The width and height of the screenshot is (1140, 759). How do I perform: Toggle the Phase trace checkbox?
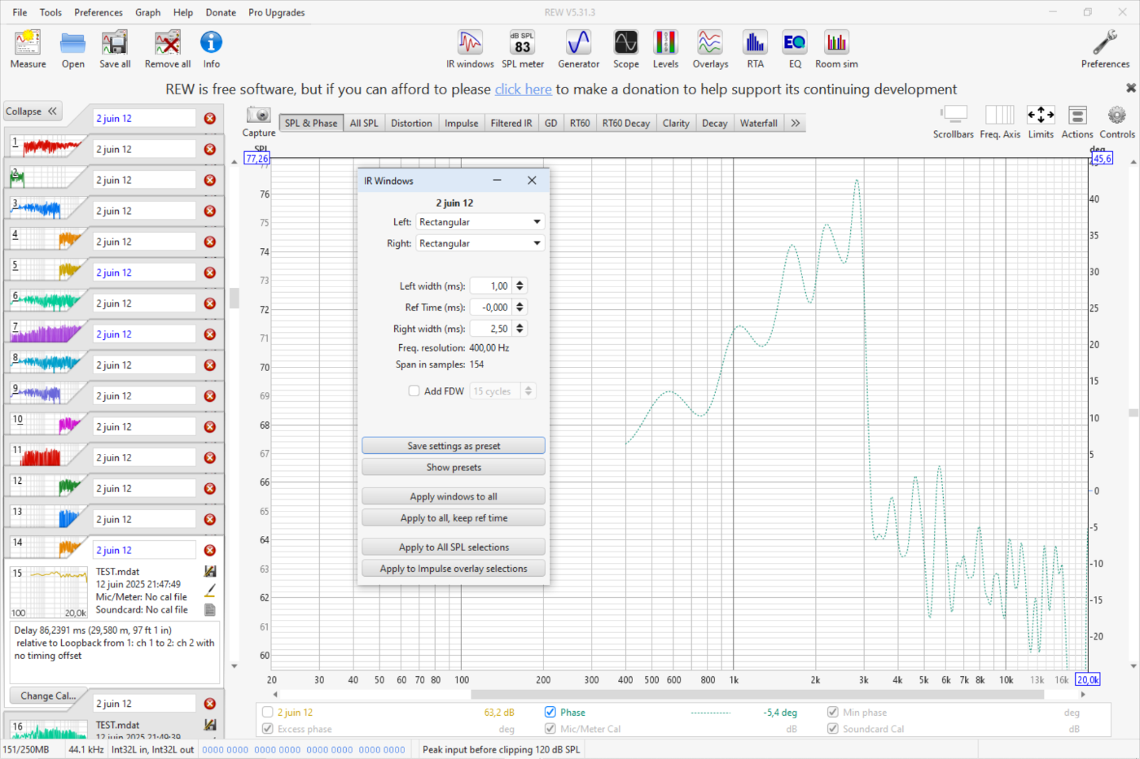550,712
